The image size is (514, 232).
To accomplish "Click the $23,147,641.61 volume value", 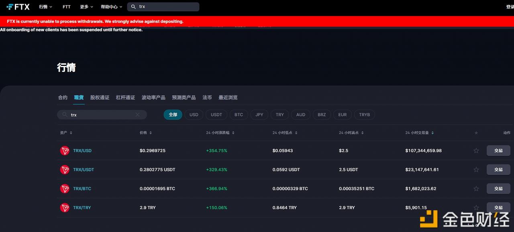I will tap(422, 170).
